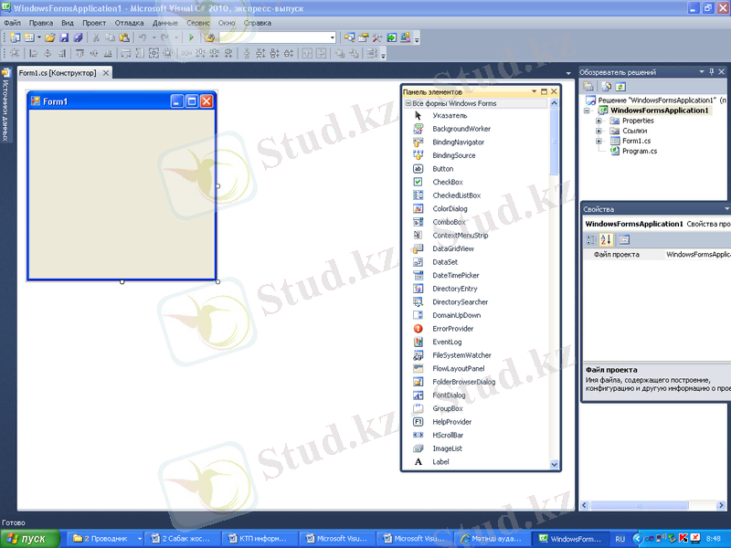Viewport: 731px width, 548px height.
Task: Select the CheckBox control in the toolbox
Action: point(447,183)
